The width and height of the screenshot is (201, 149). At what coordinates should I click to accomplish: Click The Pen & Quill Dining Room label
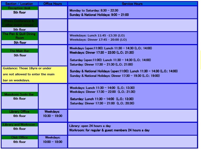pos(19,36)
